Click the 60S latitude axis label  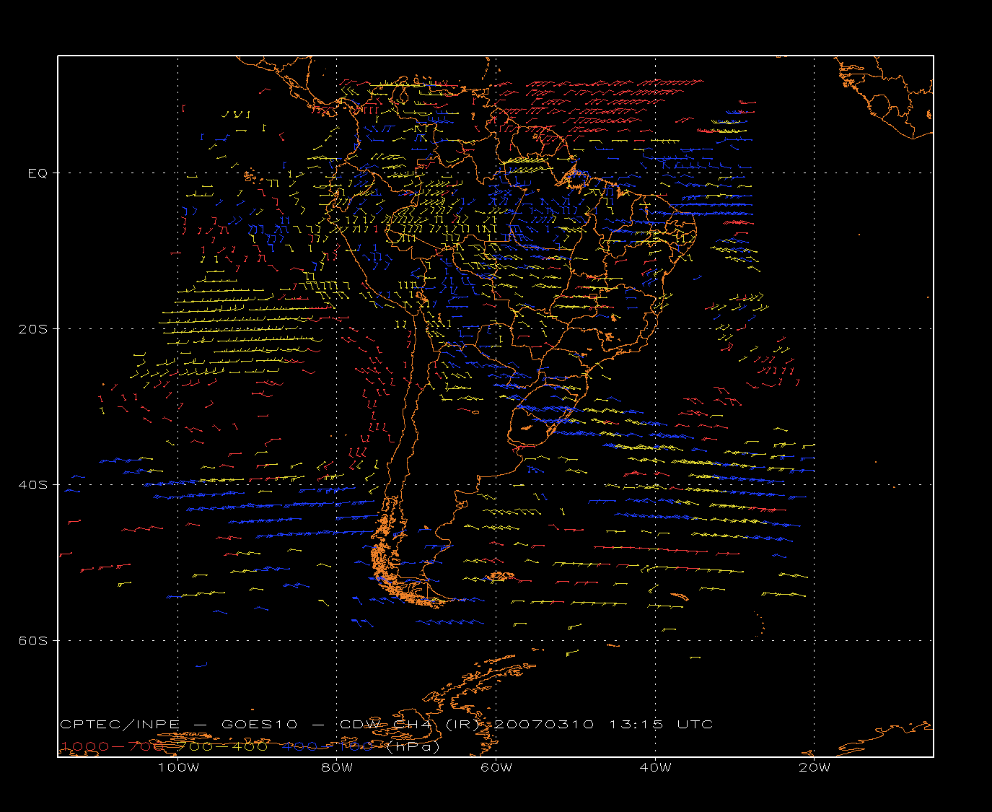(x=32, y=641)
